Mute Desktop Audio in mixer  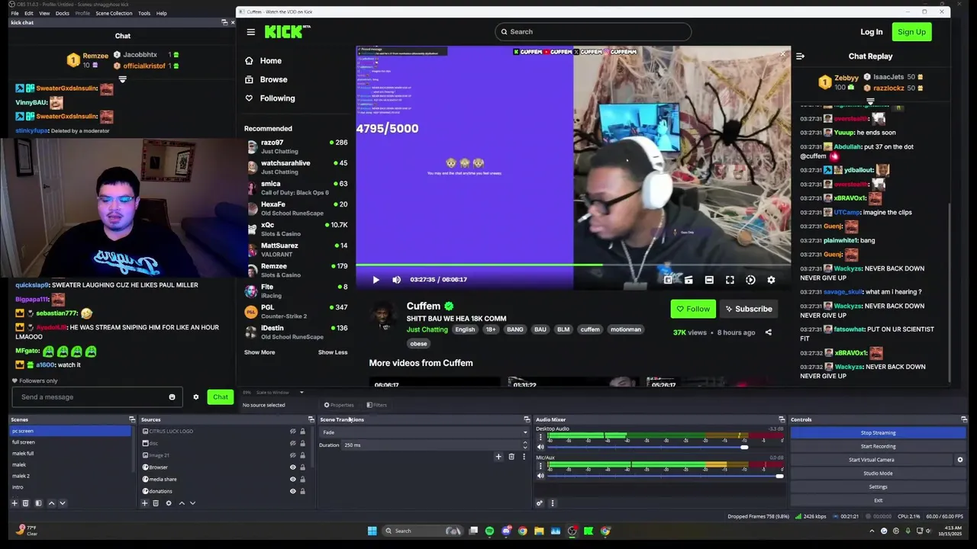tap(540, 447)
